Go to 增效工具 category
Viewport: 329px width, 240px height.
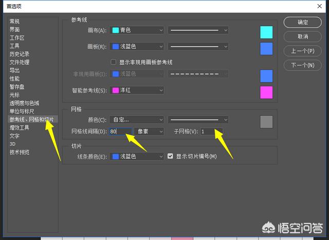coord(20,127)
